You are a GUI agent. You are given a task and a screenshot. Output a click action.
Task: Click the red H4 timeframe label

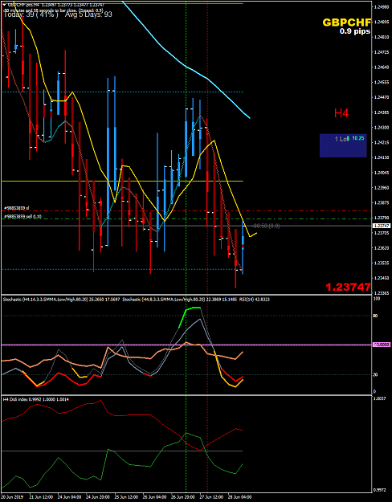tap(341, 113)
